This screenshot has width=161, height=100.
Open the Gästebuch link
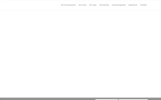point(133,5)
